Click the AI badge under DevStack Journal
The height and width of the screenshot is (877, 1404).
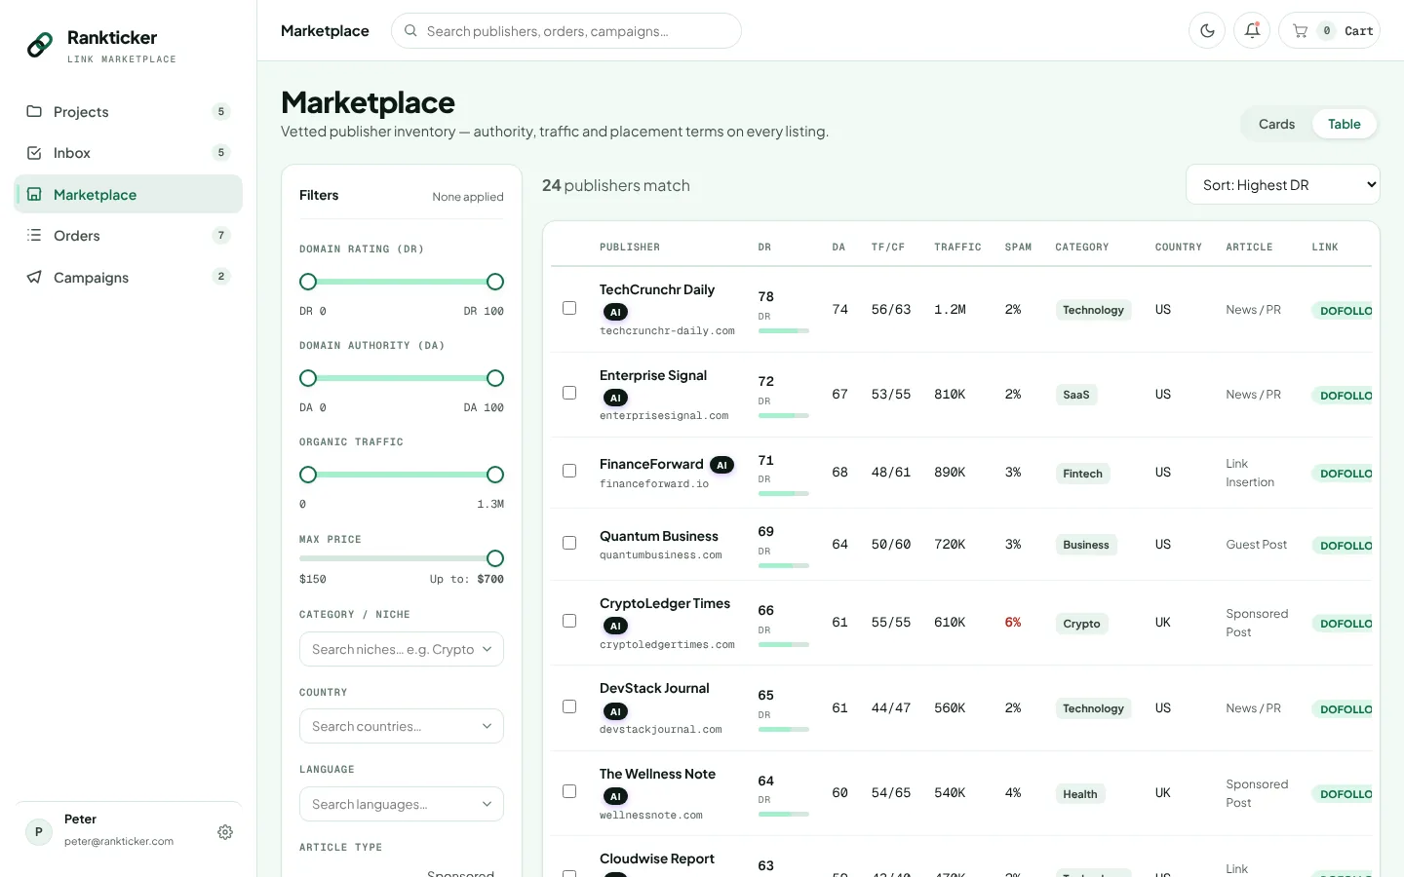point(615,711)
